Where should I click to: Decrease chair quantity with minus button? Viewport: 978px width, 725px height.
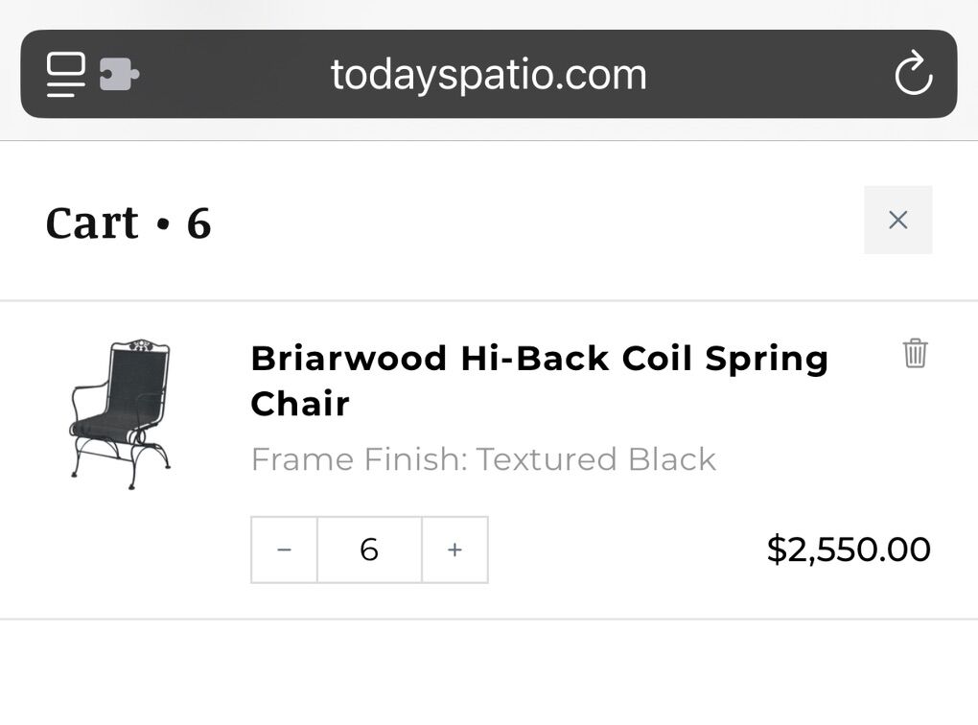coord(284,550)
